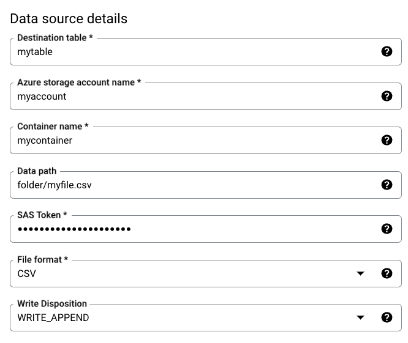This screenshot has height=343, width=408.
Task: Click the selected CSV file format value
Action: click(x=27, y=273)
